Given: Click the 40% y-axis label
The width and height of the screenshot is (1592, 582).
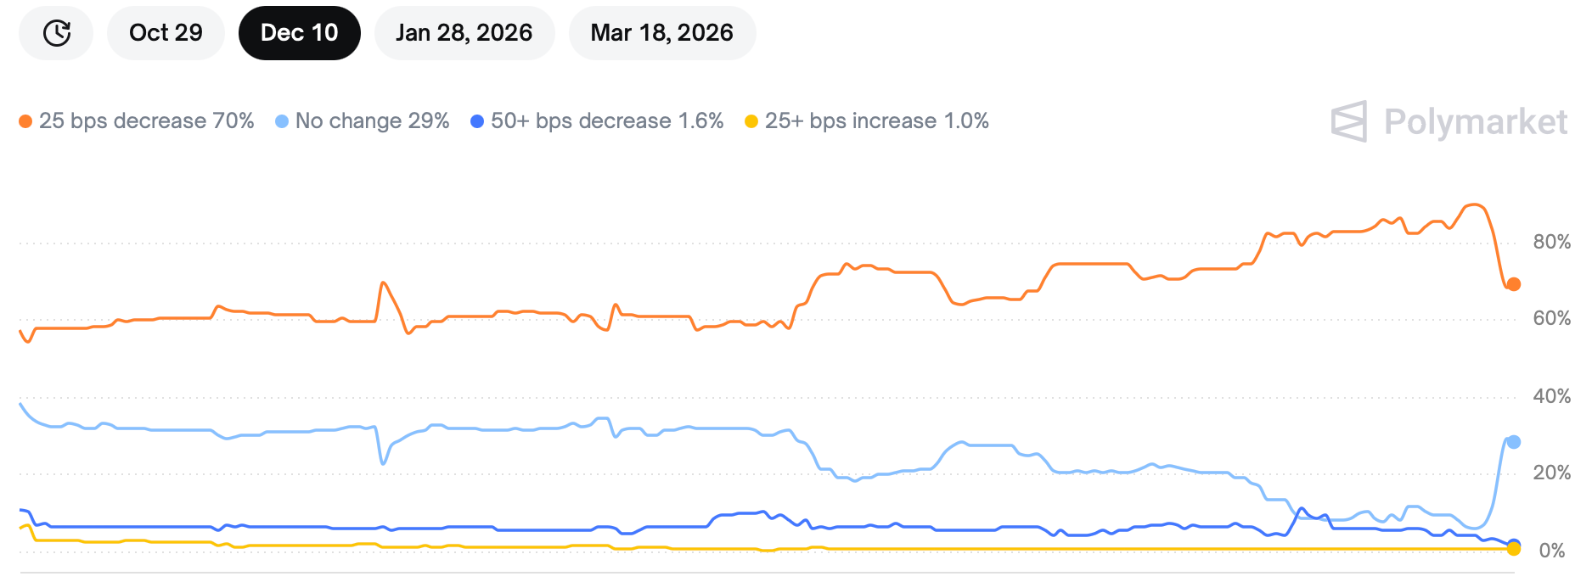Looking at the screenshot, I should 1551,396.
